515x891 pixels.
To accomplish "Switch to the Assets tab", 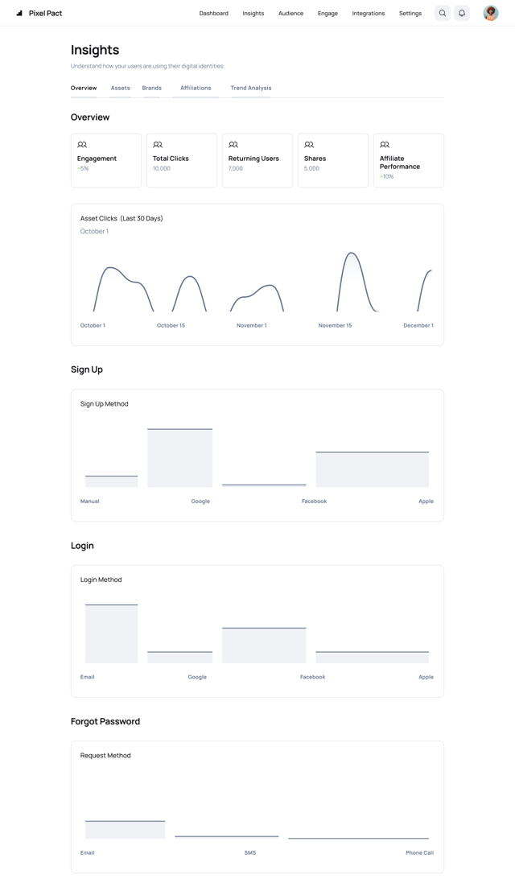I will (121, 88).
